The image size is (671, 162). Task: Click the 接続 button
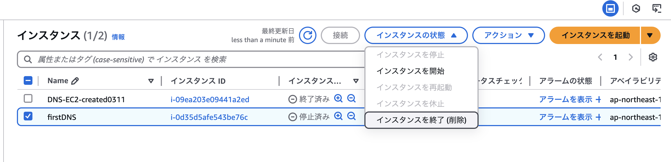tap(340, 35)
